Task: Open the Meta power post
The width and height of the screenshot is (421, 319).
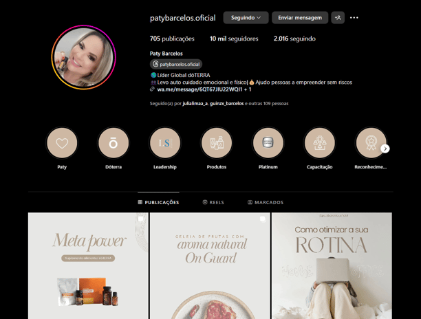Action: pyautogui.click(x=88, y=265)
